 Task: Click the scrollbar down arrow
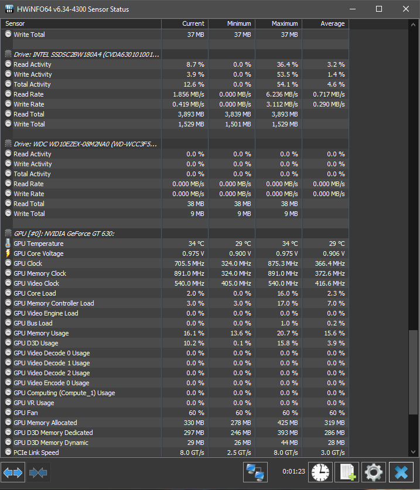coord(413,452)
